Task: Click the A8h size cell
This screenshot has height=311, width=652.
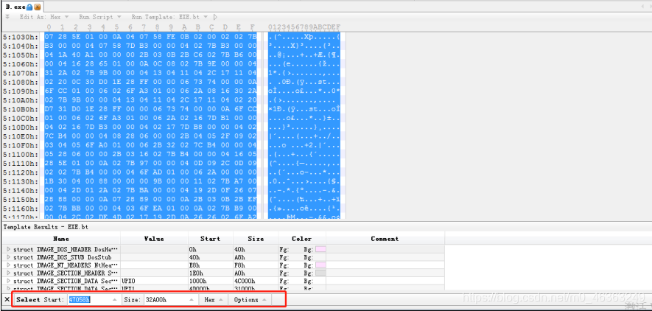Action: click(256, 257)
